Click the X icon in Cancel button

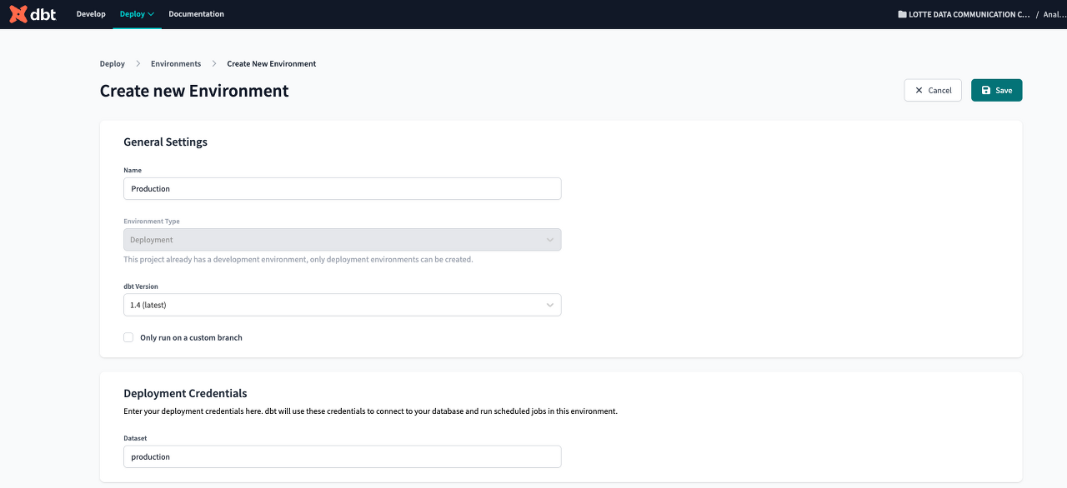(x=919, y=90)
